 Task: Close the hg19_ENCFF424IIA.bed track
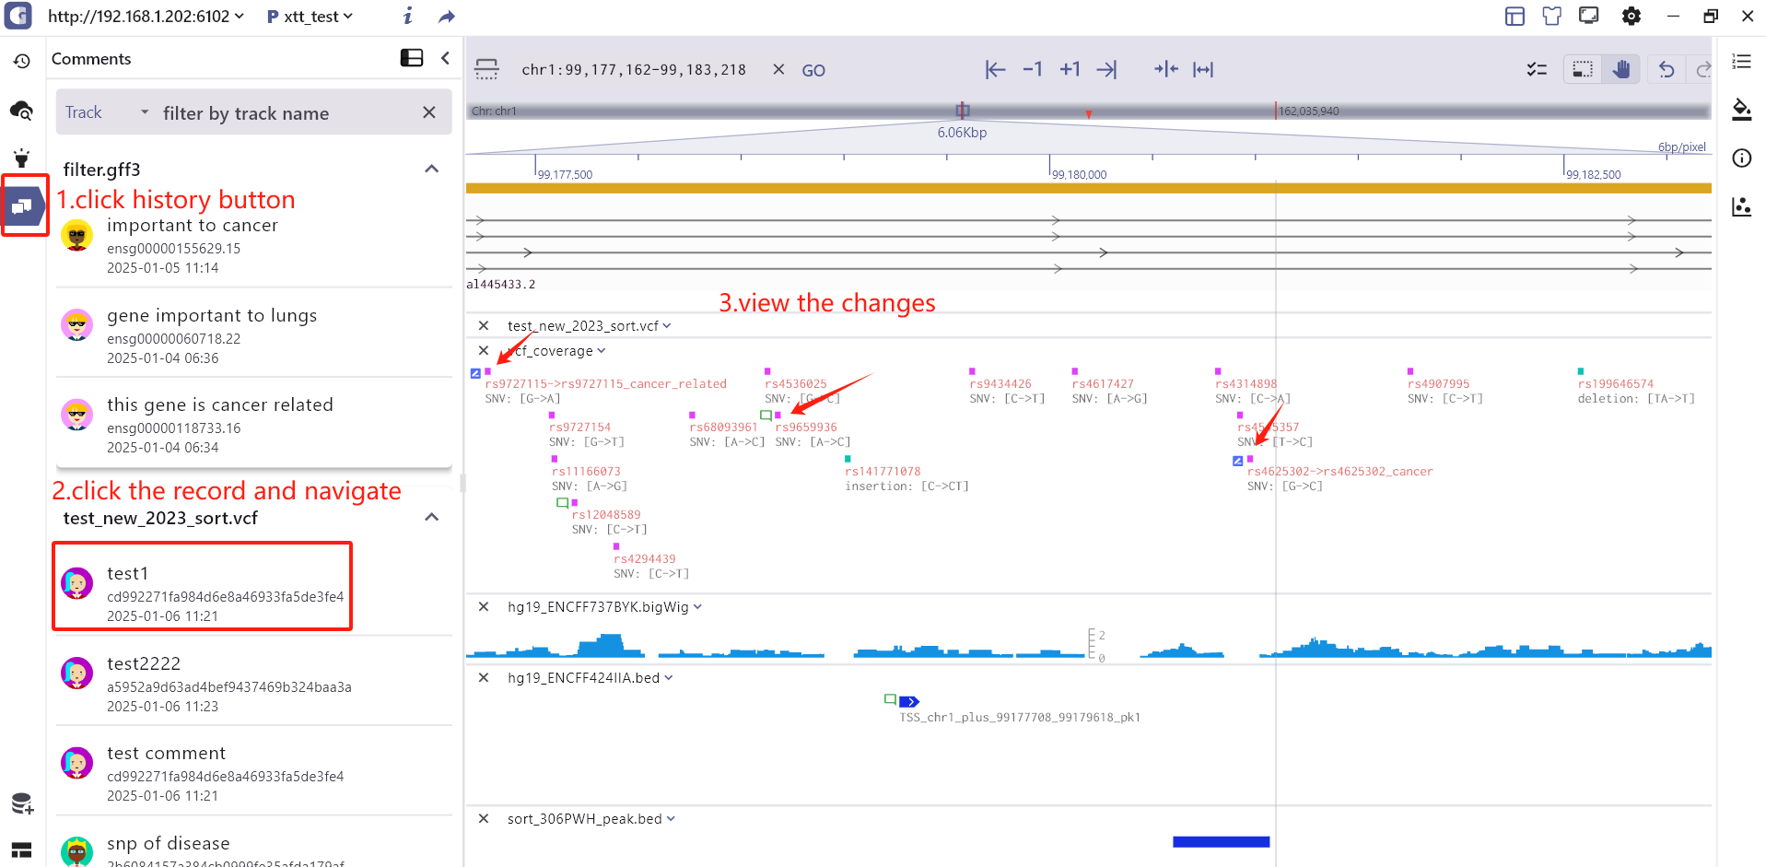pos(484,678)
